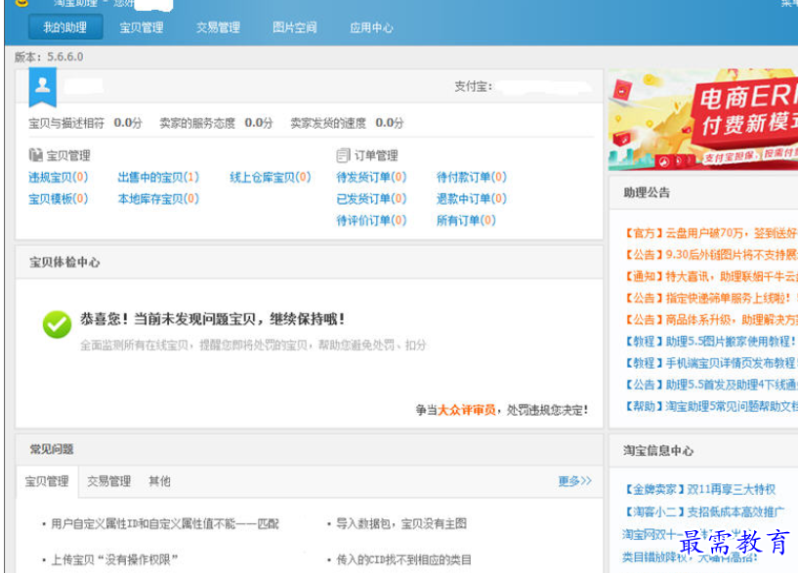
Task: Click the 支付宝: label
Action: [x=474, y=87]
